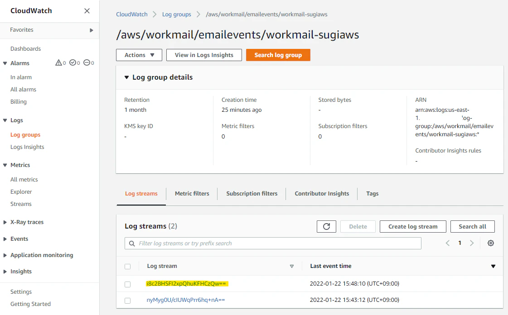508x315 pixels.
Task: Open the Tags tab
Action: coord(372,193)
